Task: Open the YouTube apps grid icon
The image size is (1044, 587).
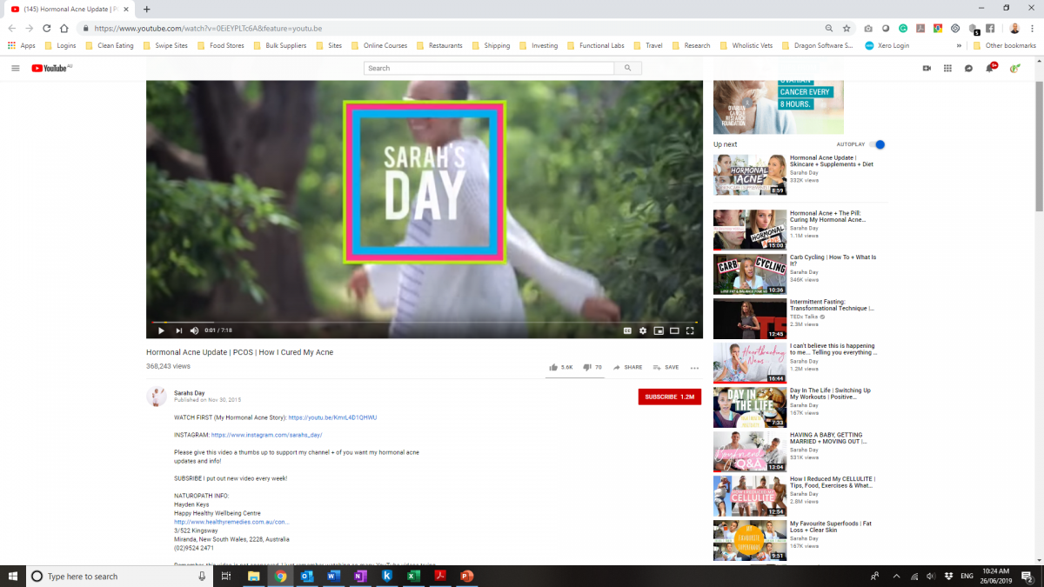Action: (947, 68)
